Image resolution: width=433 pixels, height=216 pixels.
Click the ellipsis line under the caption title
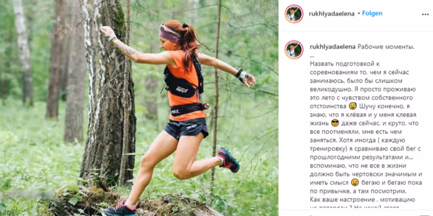click(312, 56)
